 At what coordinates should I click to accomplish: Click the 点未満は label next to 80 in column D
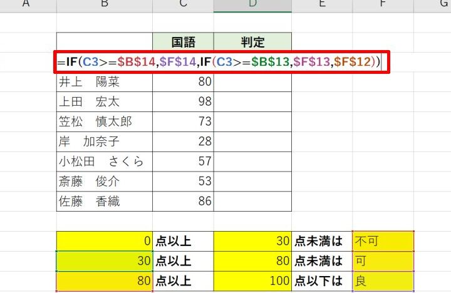tap(322, 261)
